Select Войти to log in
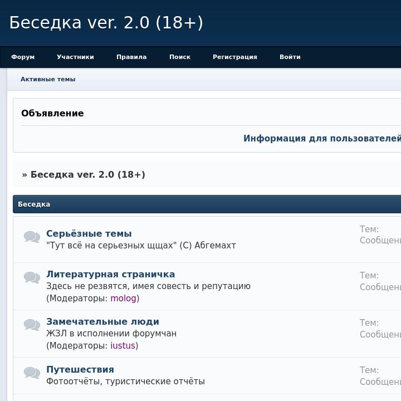The width and height of the screenshot is (401, 401). 290,57
